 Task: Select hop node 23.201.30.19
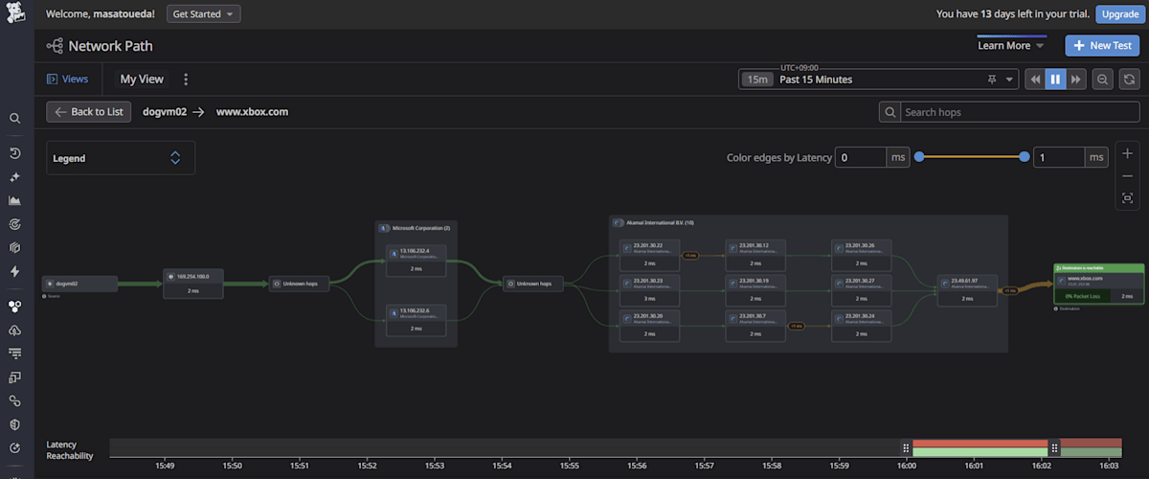pyautogui.click(x=755, y=289)
